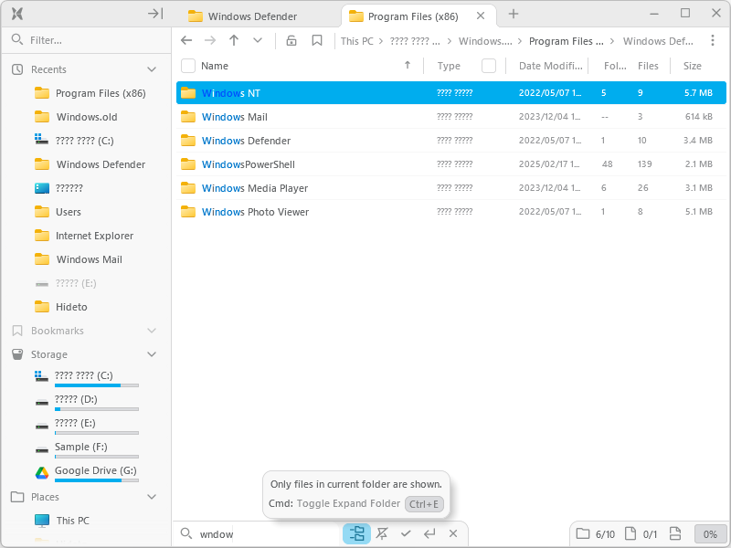Go forward with the right arrow button
Viewport: 731px width, 548px height.
coord(210,40)
